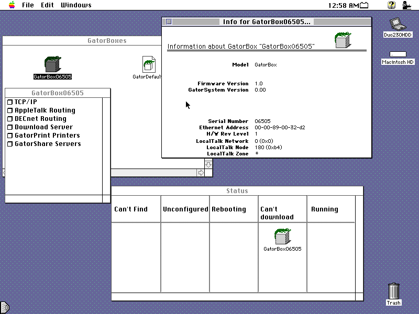
Task: Close the Info for GatorBox06505 window
Action: (169, 21)
